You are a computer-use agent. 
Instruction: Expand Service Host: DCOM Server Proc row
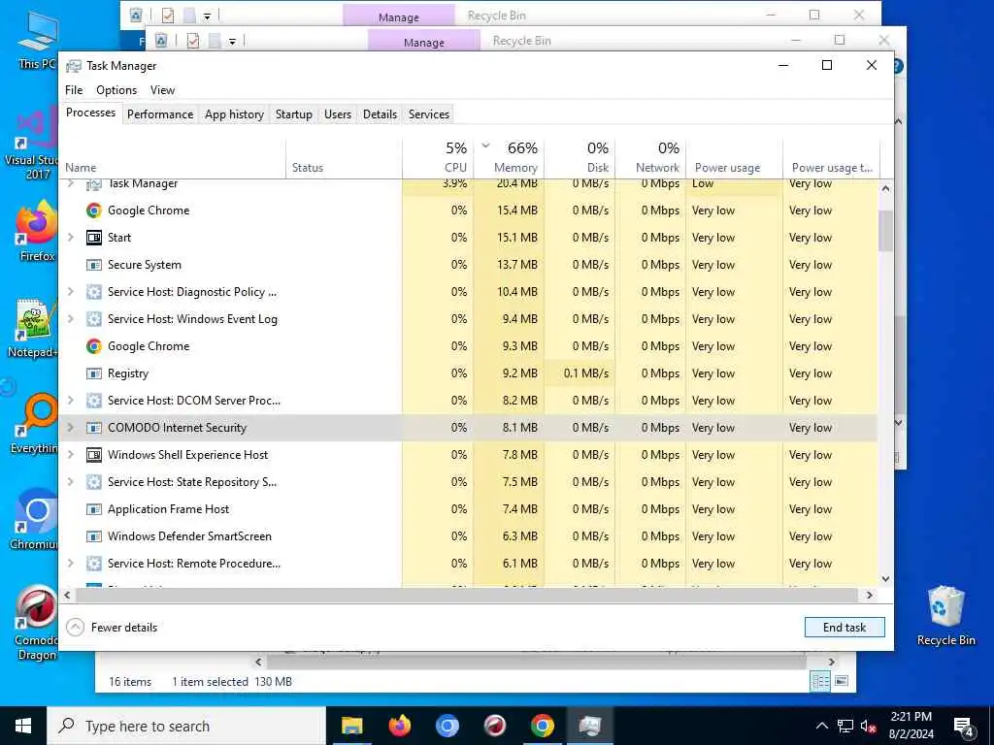70,401
